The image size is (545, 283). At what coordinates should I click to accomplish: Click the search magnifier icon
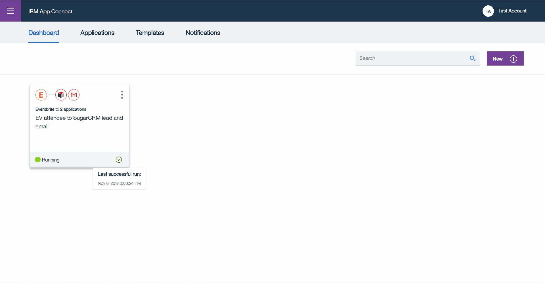(472, 58)
